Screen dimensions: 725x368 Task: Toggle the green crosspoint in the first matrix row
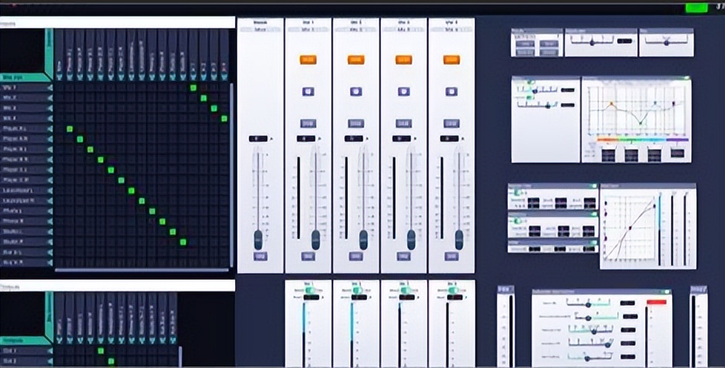pyautogui.click(x=194, y=87)
